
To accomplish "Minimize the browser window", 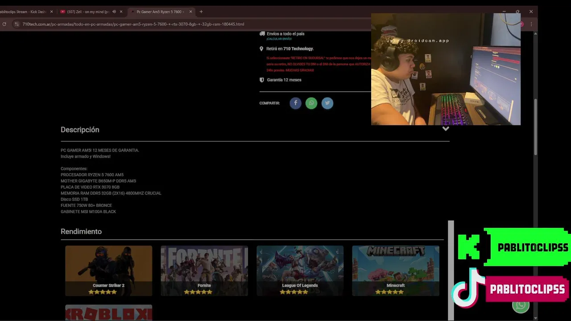I will [x=504, y=12].
